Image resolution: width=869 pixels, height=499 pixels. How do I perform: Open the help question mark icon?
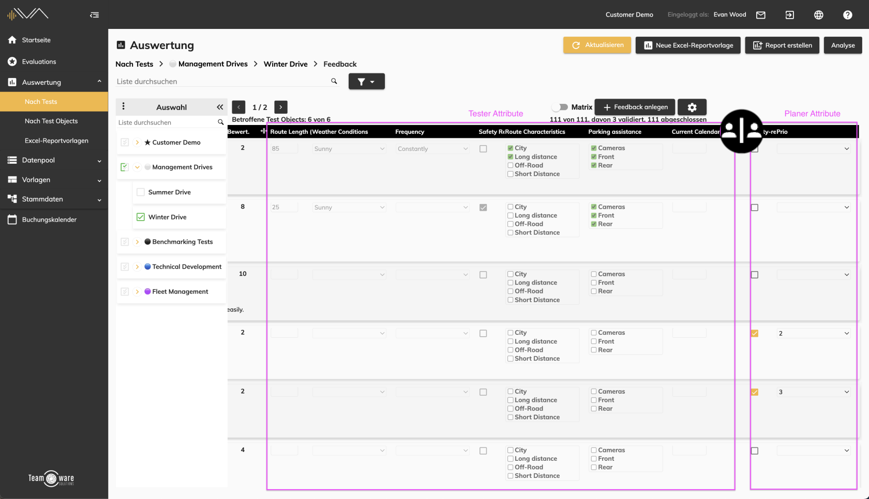[847, 15]
